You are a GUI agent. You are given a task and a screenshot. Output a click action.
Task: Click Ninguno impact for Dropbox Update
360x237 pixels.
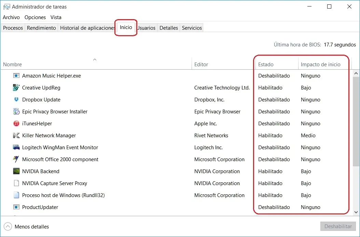point(310,100)
